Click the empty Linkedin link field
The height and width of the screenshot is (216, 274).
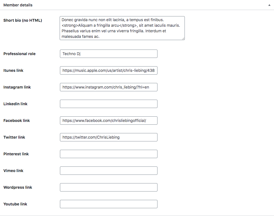[x=108, y=104]
